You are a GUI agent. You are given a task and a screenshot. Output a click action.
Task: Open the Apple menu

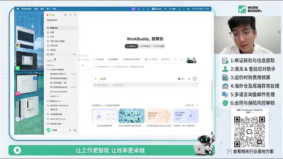[18, 9]
